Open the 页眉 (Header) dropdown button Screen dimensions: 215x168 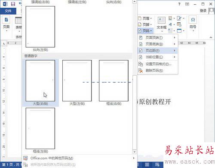(x=145, y=18)
